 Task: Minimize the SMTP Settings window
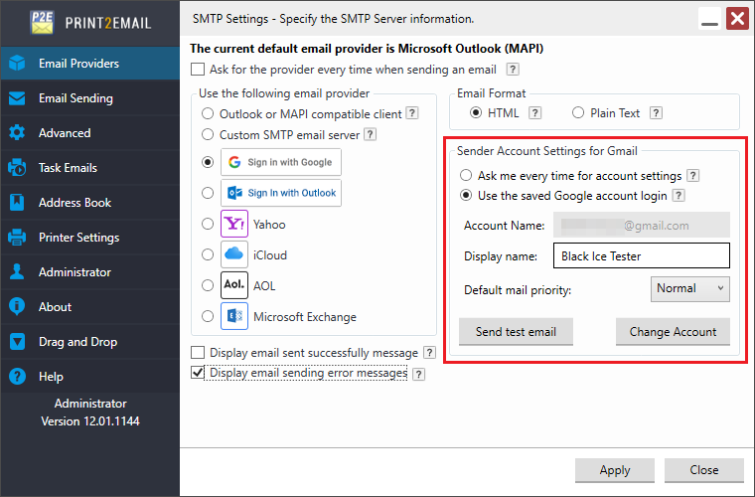[x=709, y=19]
